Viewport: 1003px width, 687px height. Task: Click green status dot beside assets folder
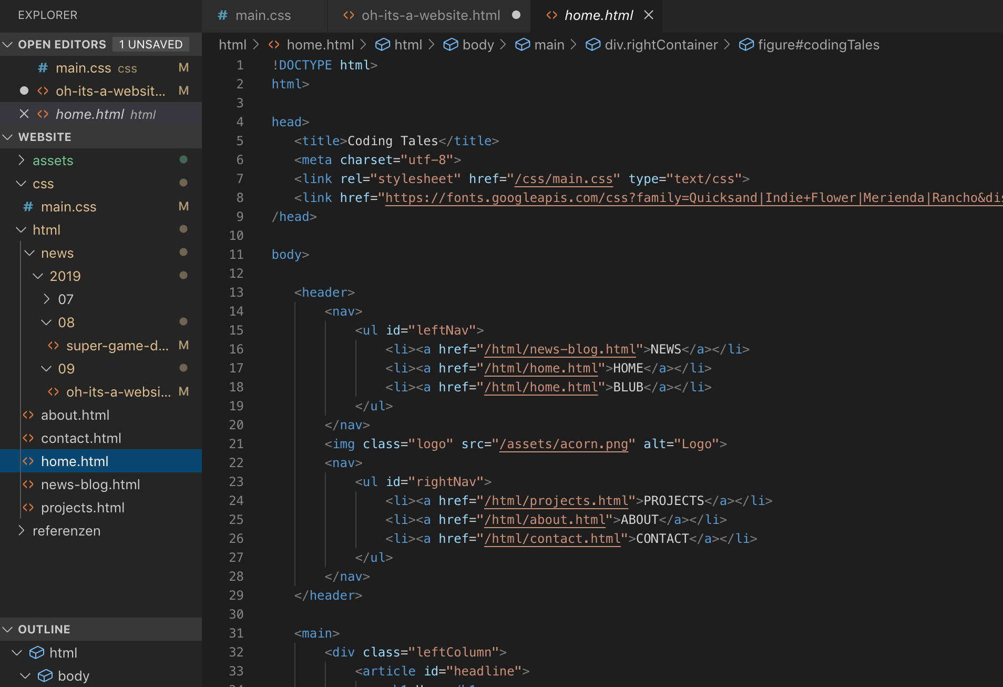[183, 159]
